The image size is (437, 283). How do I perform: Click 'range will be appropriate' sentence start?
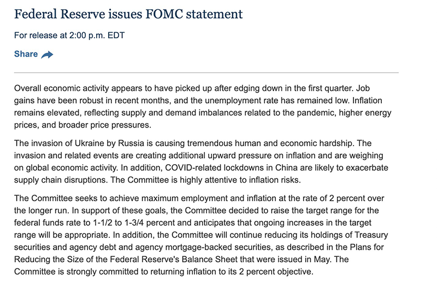[61, 235]
